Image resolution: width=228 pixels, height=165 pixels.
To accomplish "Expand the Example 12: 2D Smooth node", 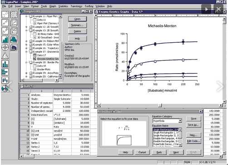I will (26, 27).
